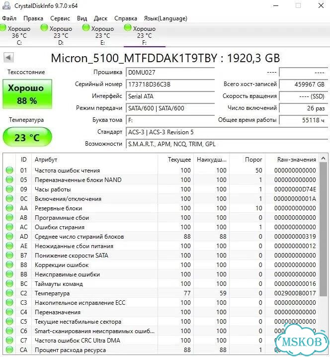Click the Текущее column header
The image size is (330, 357).
click(176, 160)
